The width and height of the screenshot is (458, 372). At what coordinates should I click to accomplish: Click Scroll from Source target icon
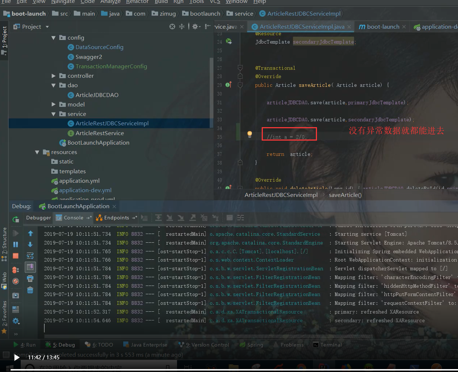tap(172, 27)
